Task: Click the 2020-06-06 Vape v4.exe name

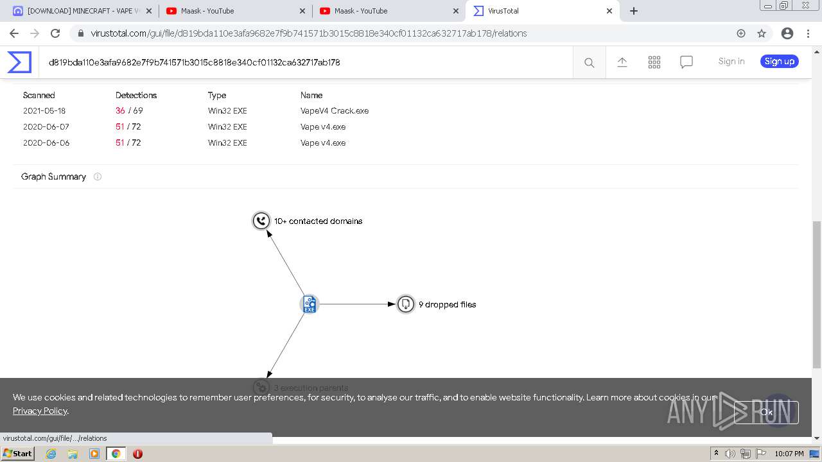Action: [x=323, y=142]
